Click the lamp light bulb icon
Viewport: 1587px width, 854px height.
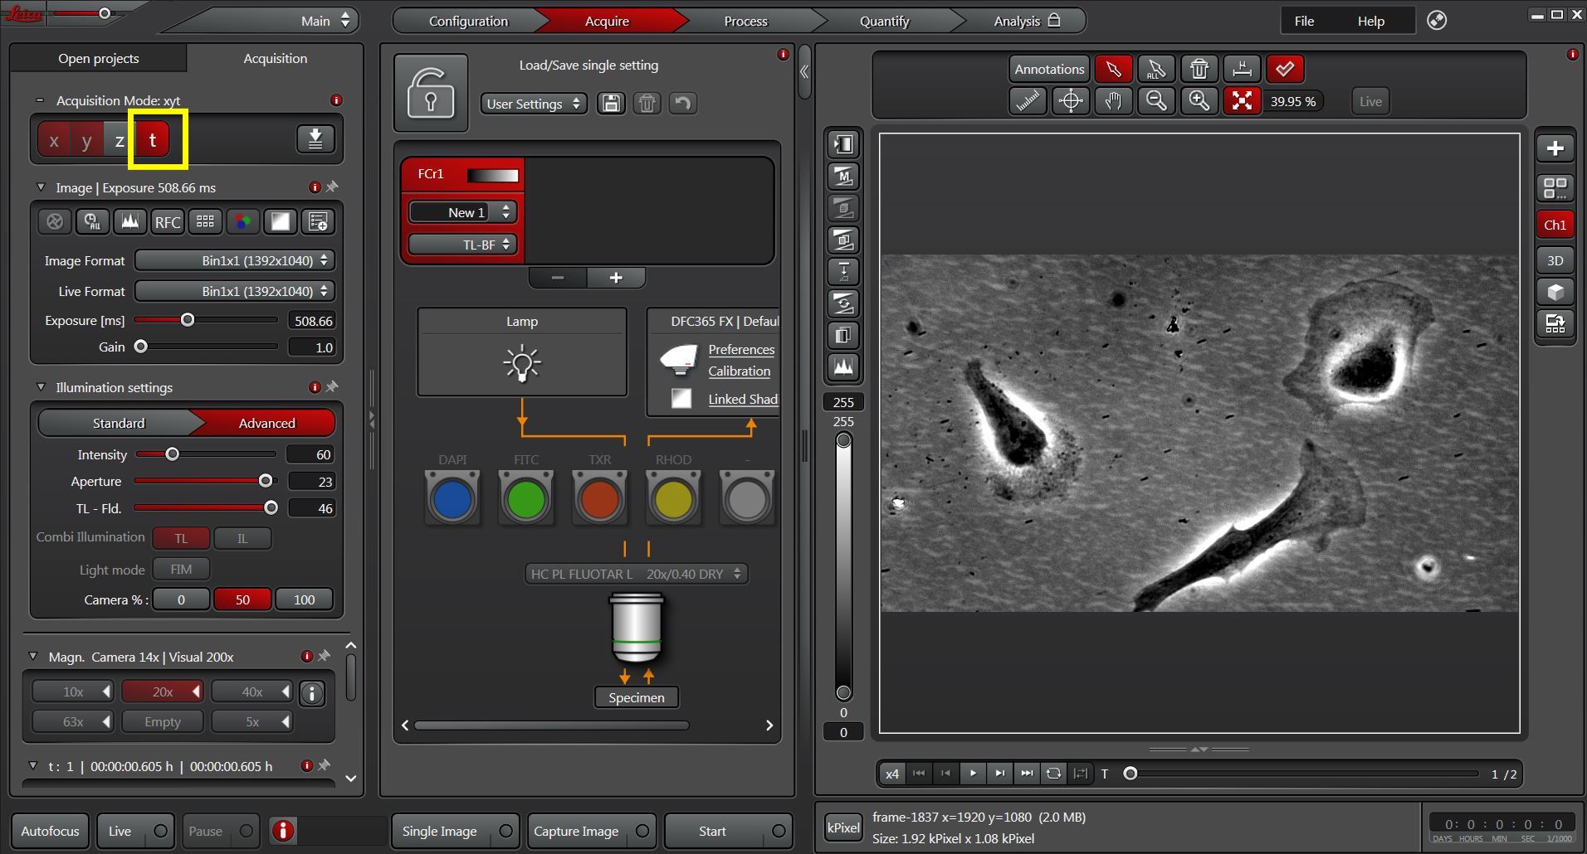point(522,364)
